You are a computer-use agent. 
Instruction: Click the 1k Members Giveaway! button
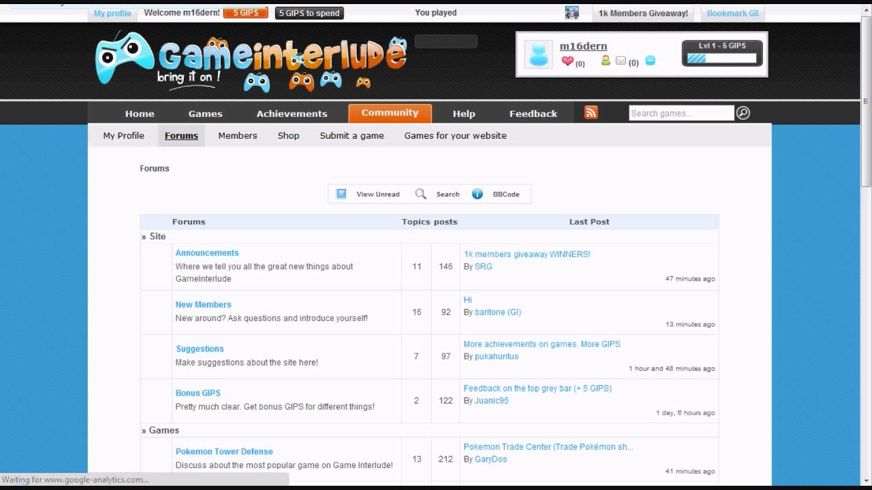point(643,13)
